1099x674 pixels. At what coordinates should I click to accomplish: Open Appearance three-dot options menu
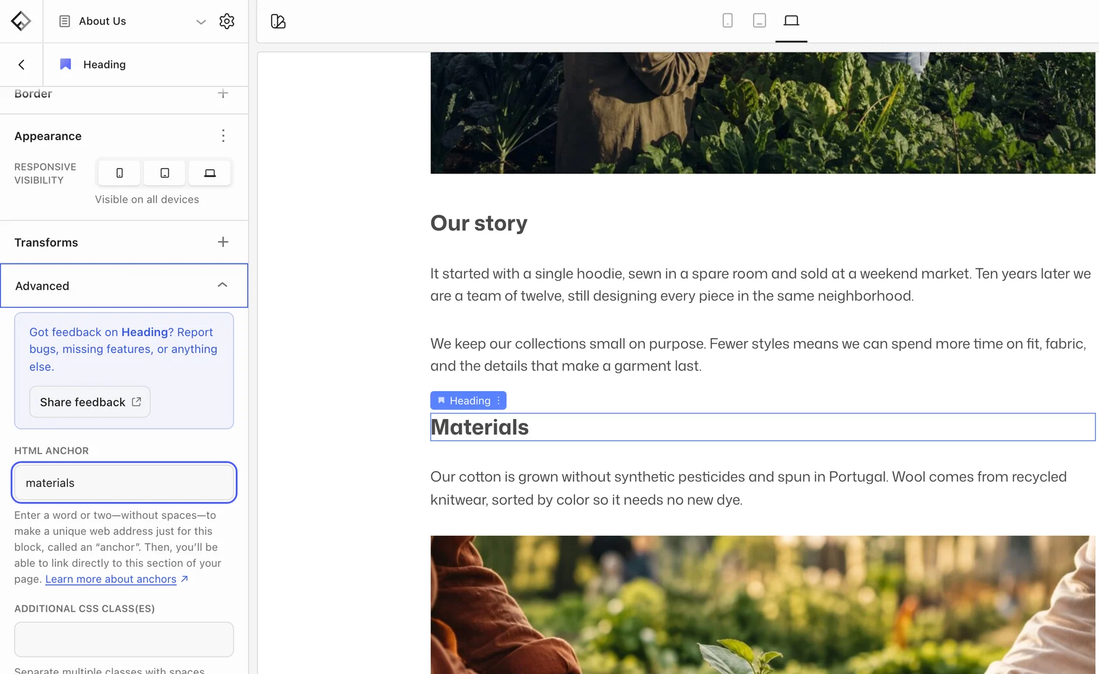223,136
